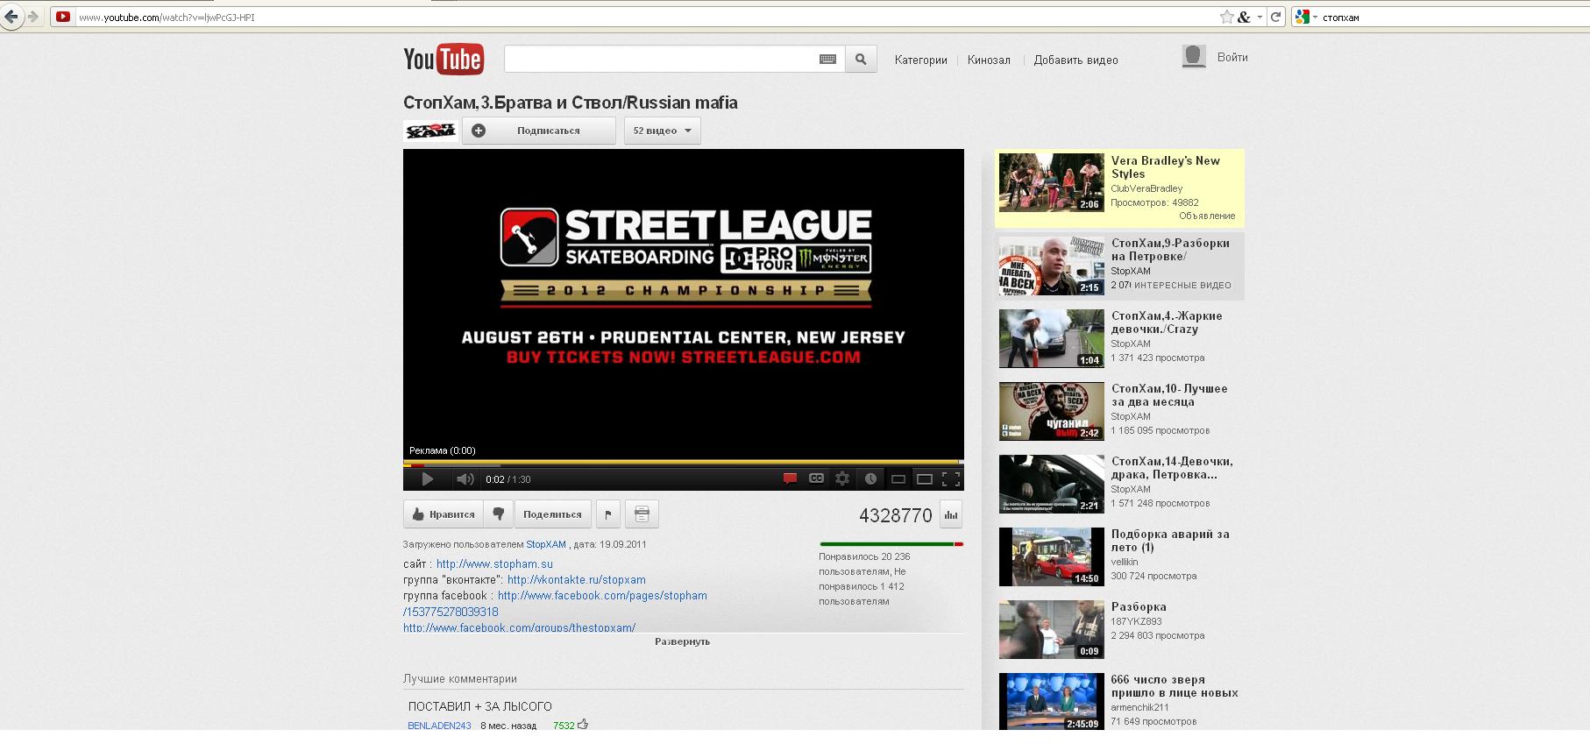
Task: Click the view count 4328770
Action: [895, 515]
